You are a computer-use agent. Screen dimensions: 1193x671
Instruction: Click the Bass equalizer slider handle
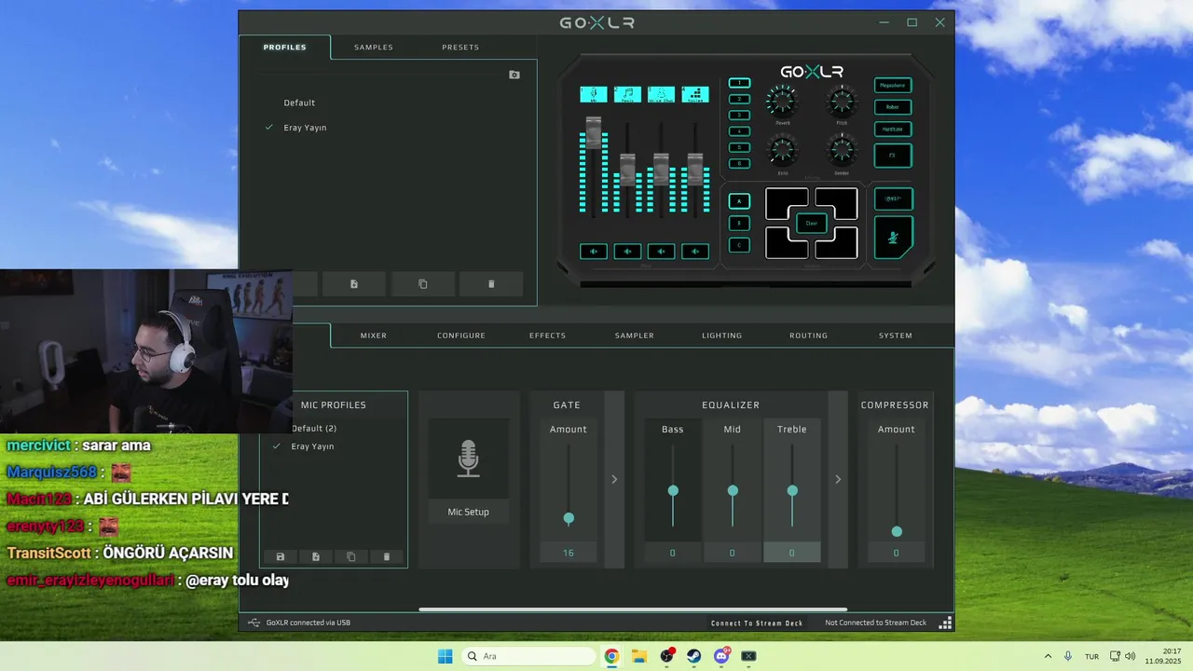(x=673, y=490)
